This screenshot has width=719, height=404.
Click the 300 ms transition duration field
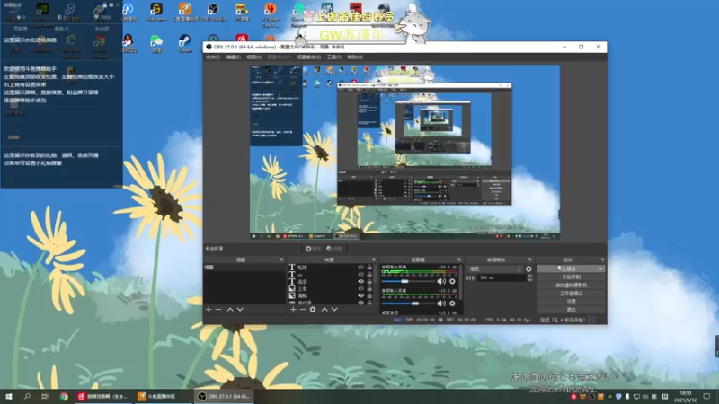coord(501,277)
